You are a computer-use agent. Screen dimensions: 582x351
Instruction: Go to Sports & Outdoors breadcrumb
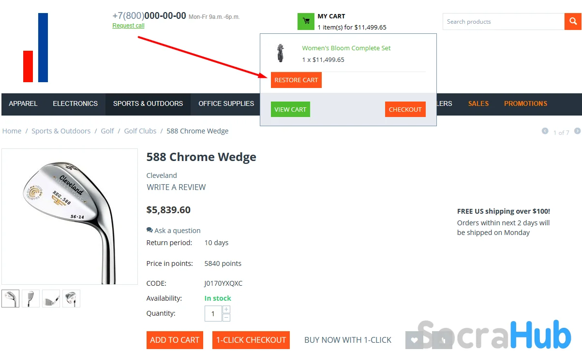coord(61,131)
